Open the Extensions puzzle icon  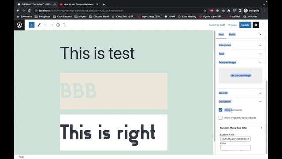pos(229,11)
